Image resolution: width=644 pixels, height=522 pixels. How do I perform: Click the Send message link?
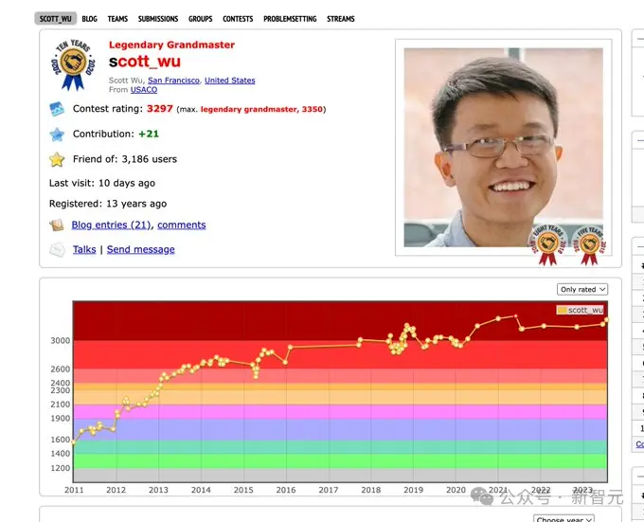click(140, 250)
